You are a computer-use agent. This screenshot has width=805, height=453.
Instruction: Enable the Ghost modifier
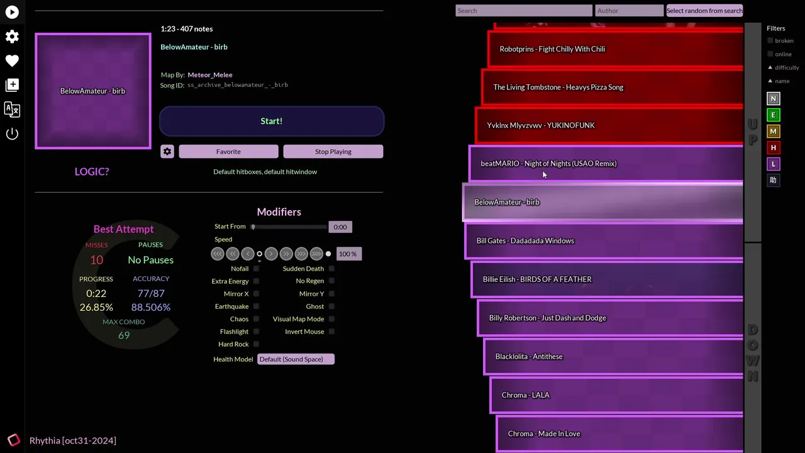coord(331,306)
